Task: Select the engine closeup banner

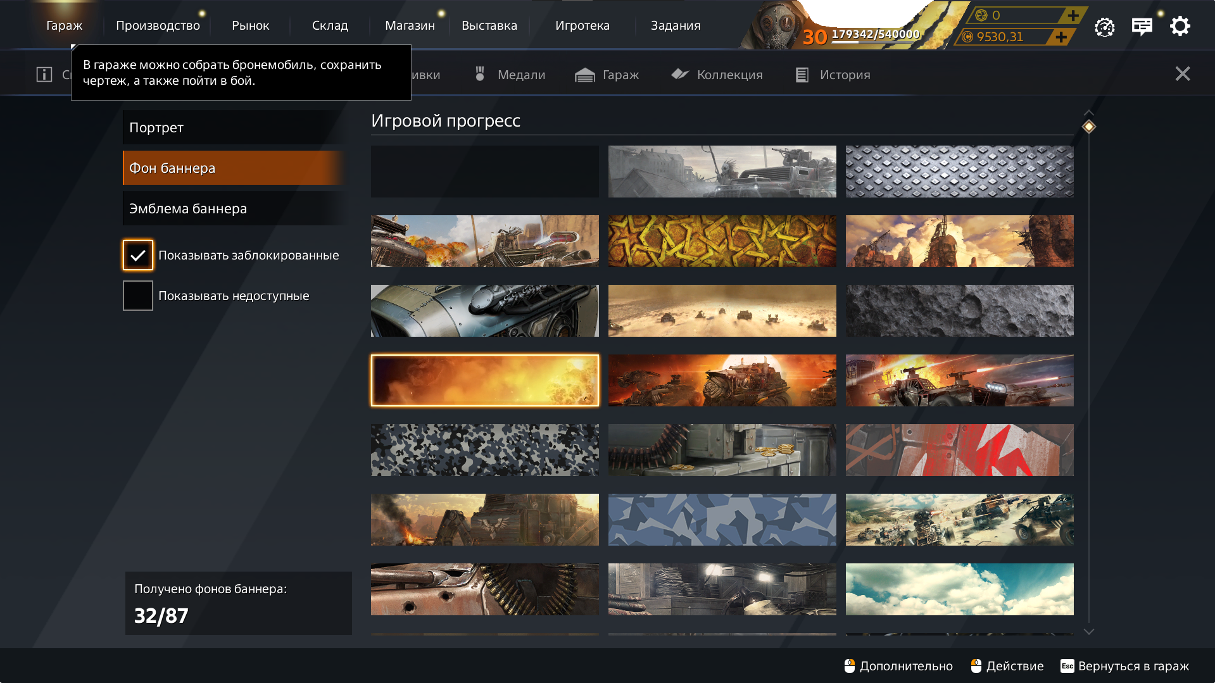Action: point(485,311)
